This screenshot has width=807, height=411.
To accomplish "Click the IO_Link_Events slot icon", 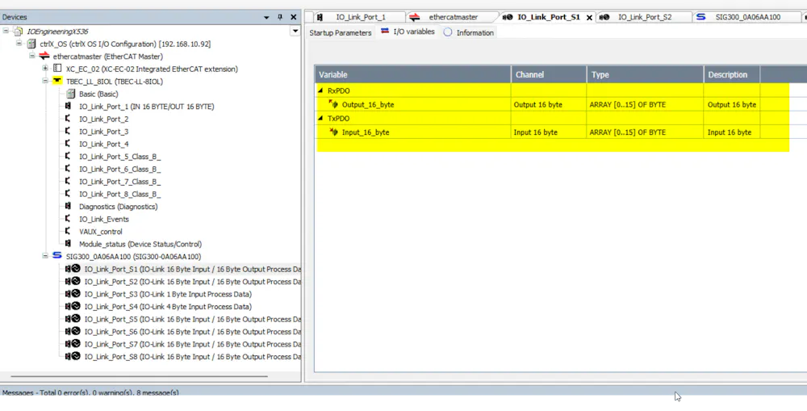I will (x=68, y=219).
